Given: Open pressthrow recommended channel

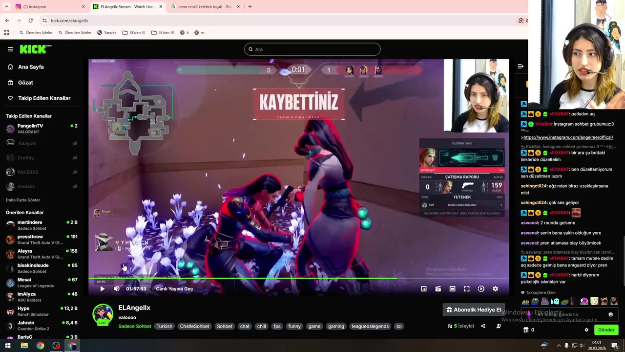Looking at the screenshot, I should (42, 240).
